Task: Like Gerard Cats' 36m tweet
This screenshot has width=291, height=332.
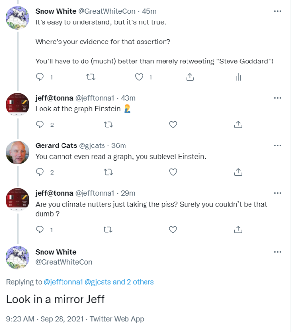Action: click(173, 172)
